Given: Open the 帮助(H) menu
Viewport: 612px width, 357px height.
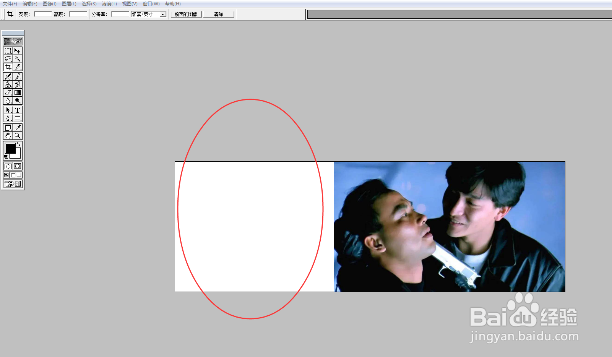Looking at the screenshot, I should click(x=173, y=4).
